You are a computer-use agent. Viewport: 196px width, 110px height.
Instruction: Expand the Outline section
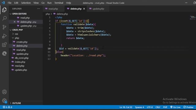[x=17, y=103]
